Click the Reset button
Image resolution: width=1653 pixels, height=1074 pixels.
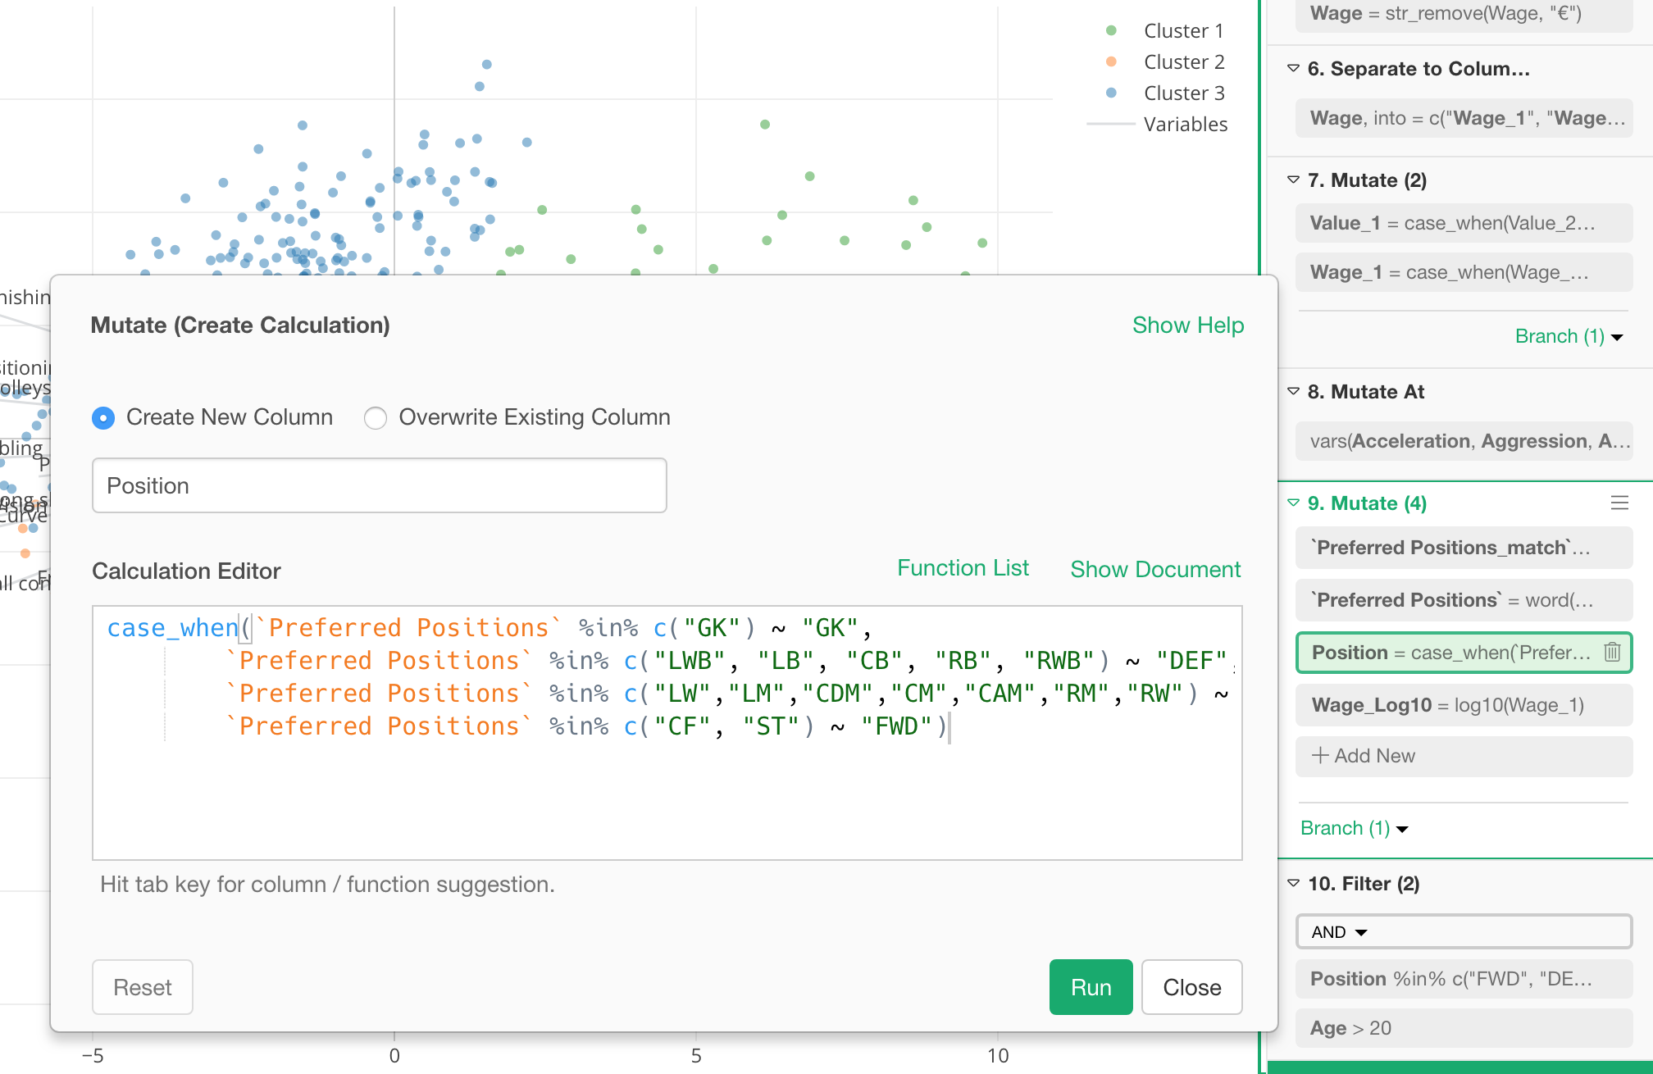pos(143,987)
